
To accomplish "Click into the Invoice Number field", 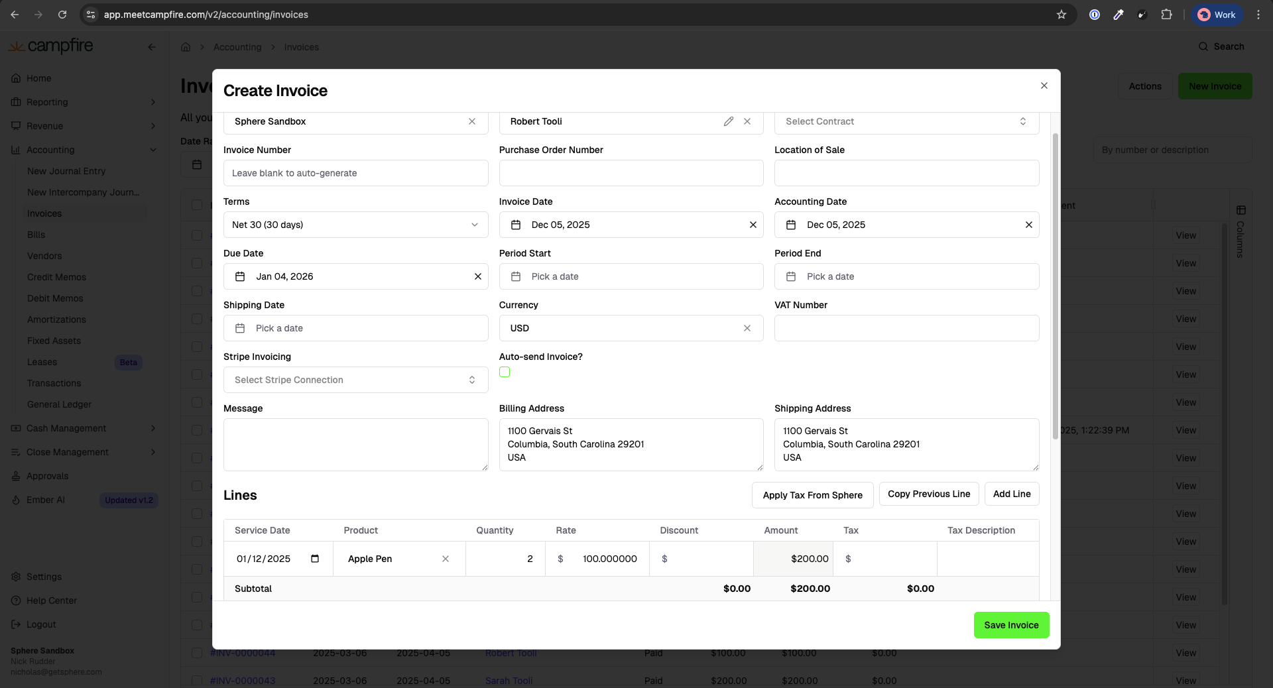I will pyautogui.click(x=355, y=173).
